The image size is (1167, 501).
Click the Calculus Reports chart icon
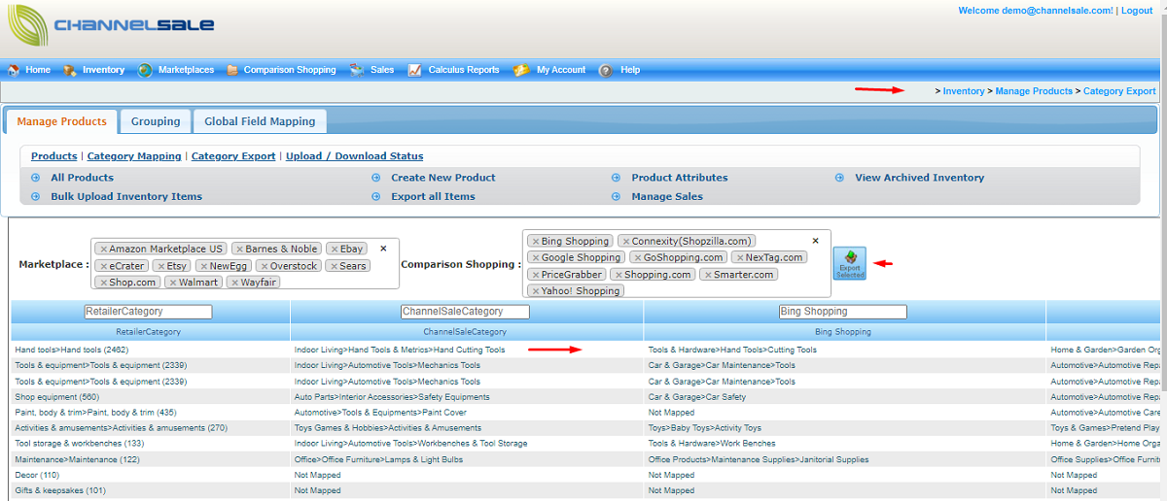click(x=414, y=70)
